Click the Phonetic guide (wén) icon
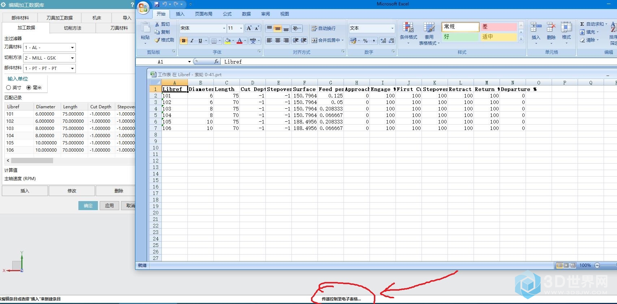Screen dimensions: 617x304 [x=253, y=41]
